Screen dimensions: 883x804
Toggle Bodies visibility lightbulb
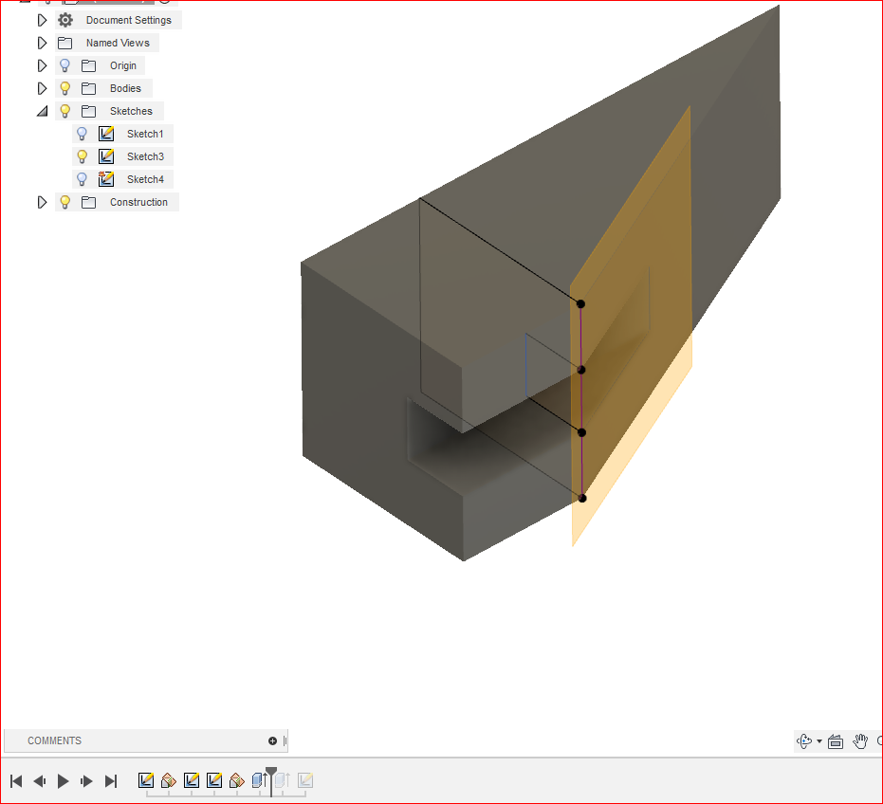coord(64,88)
